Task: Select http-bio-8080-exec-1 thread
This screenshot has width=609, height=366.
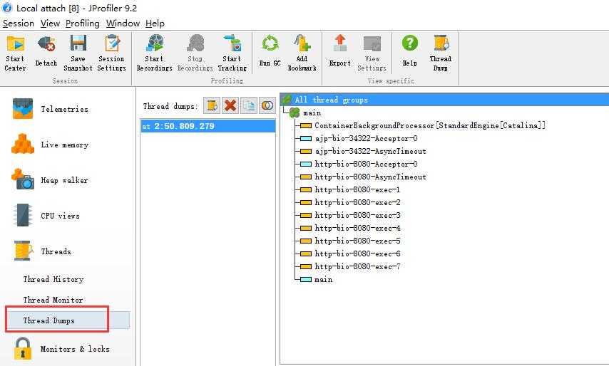Action: pyautogui.click(x=350, y=189)
